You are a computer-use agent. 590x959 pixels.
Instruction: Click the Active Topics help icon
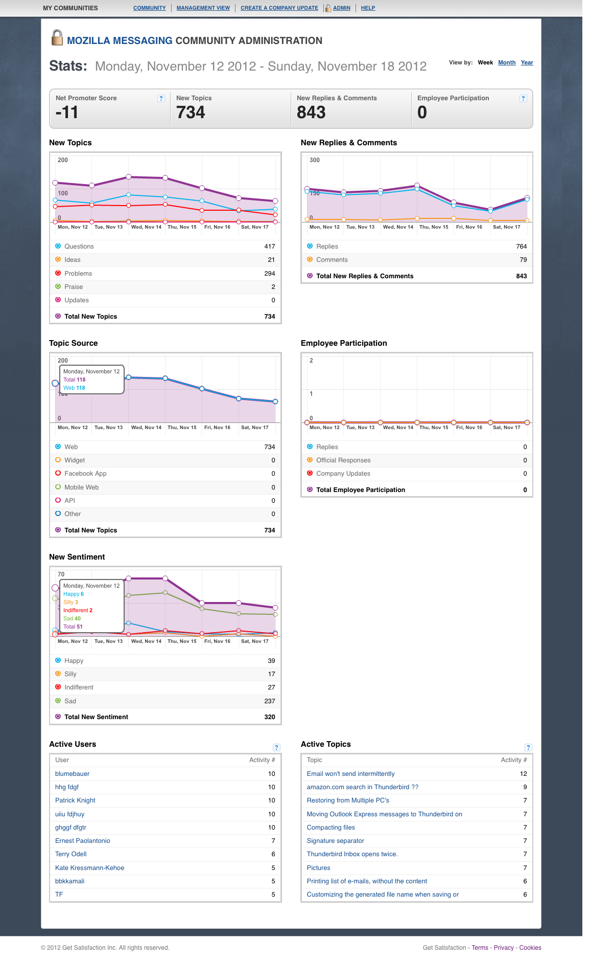point(528,747)
